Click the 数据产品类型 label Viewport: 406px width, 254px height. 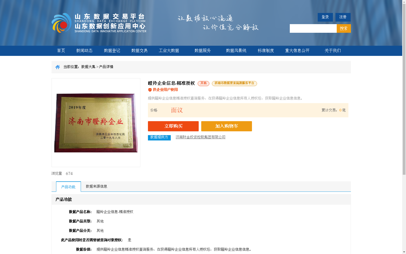[80, 221]
